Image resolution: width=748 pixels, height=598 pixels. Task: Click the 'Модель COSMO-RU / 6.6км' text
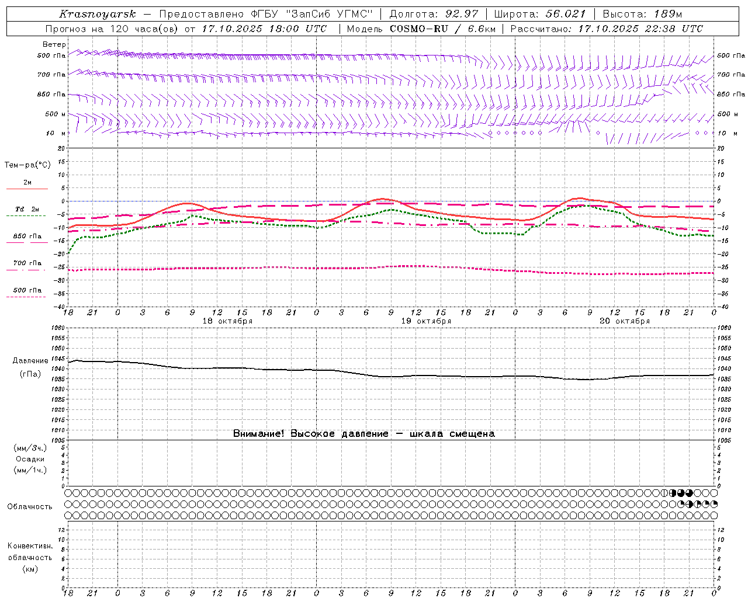coord(421,29)
